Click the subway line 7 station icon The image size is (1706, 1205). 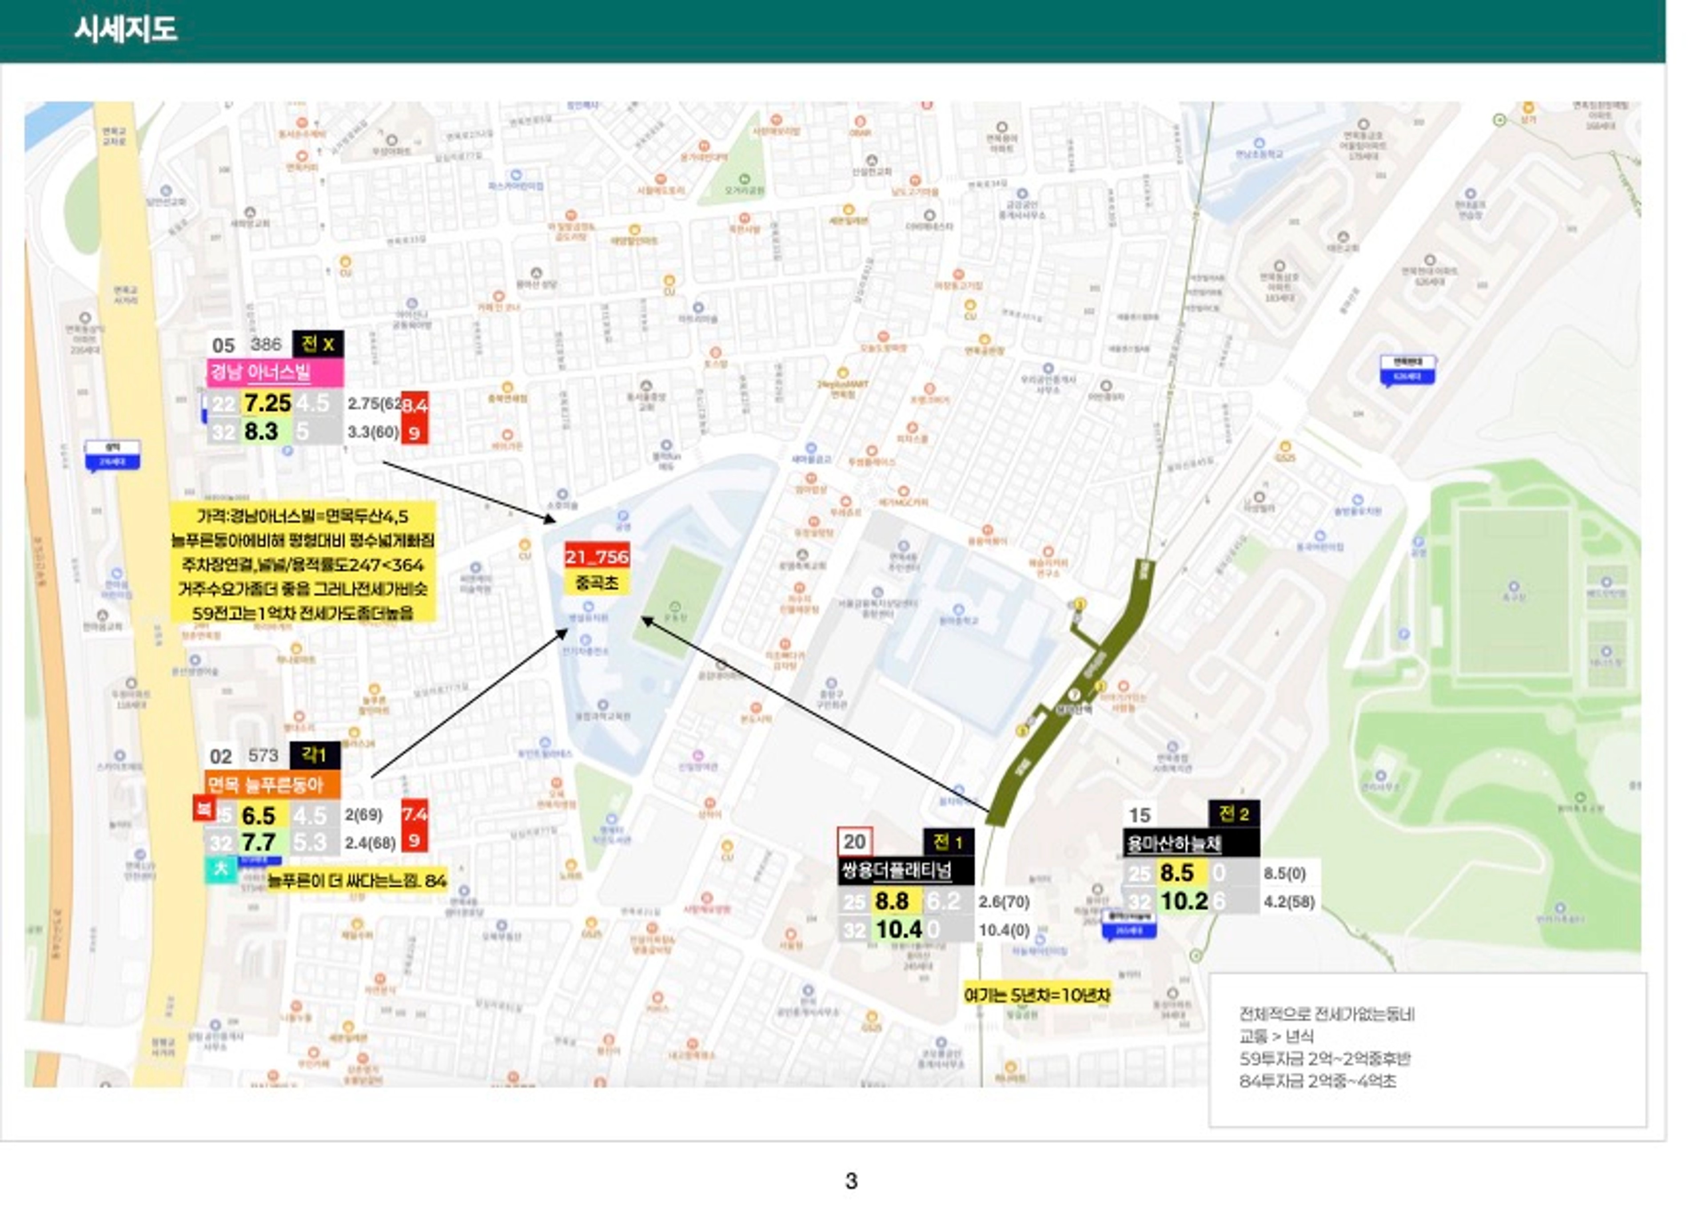pyautogui.click(x=1074, y=694)
